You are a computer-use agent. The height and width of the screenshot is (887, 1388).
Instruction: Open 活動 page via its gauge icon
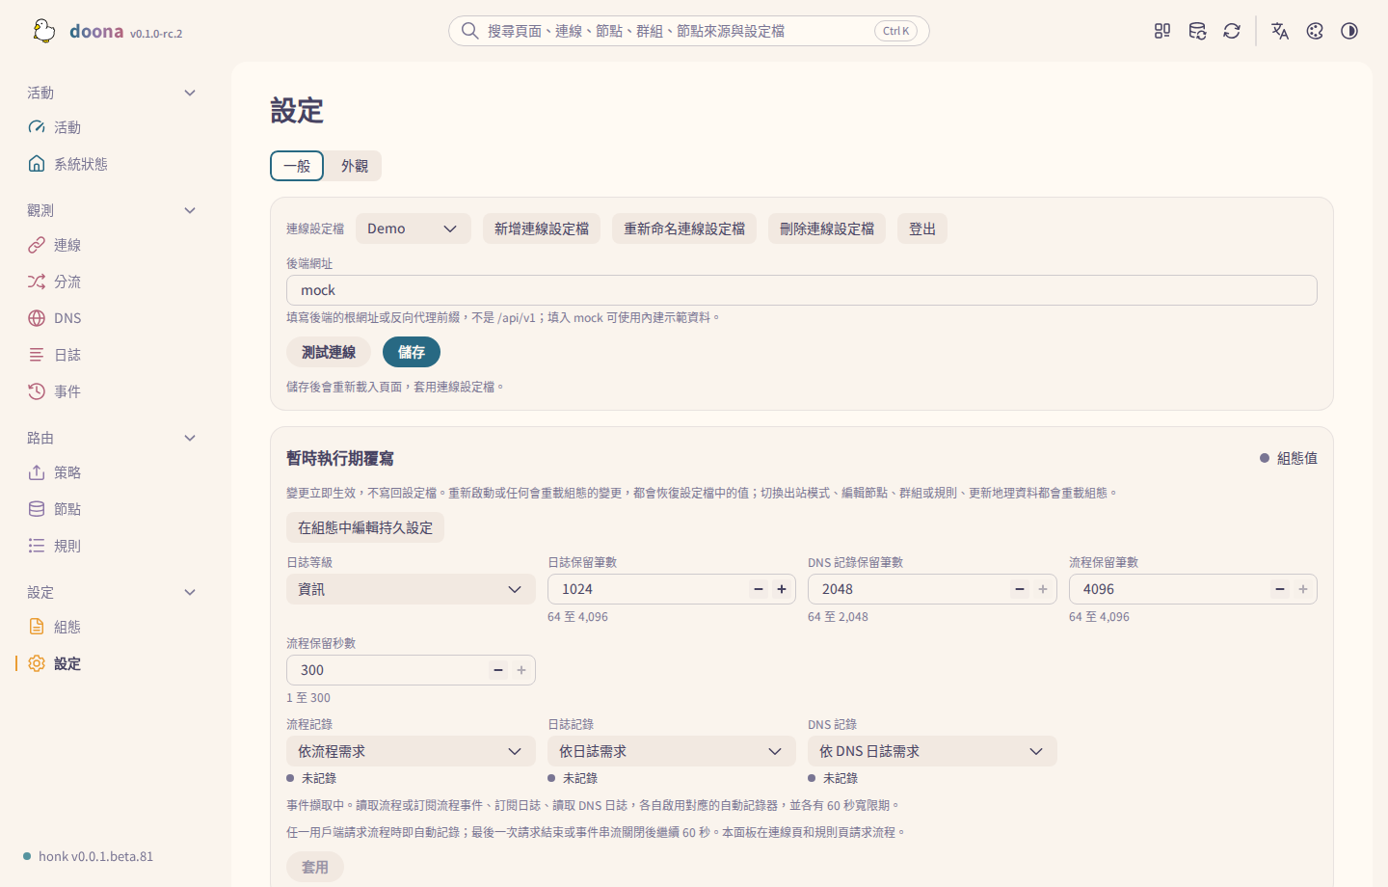[37, 127]
